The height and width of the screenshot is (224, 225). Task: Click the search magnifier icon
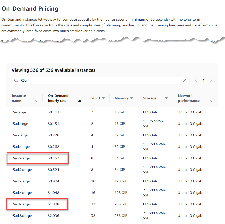tap(16, 80)
